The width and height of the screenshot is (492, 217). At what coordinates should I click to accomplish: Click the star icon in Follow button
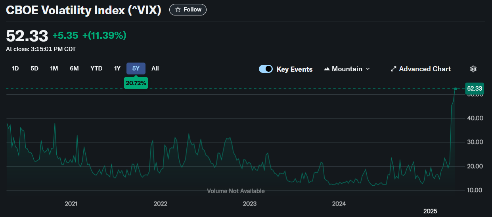click(x=178, y=10)
